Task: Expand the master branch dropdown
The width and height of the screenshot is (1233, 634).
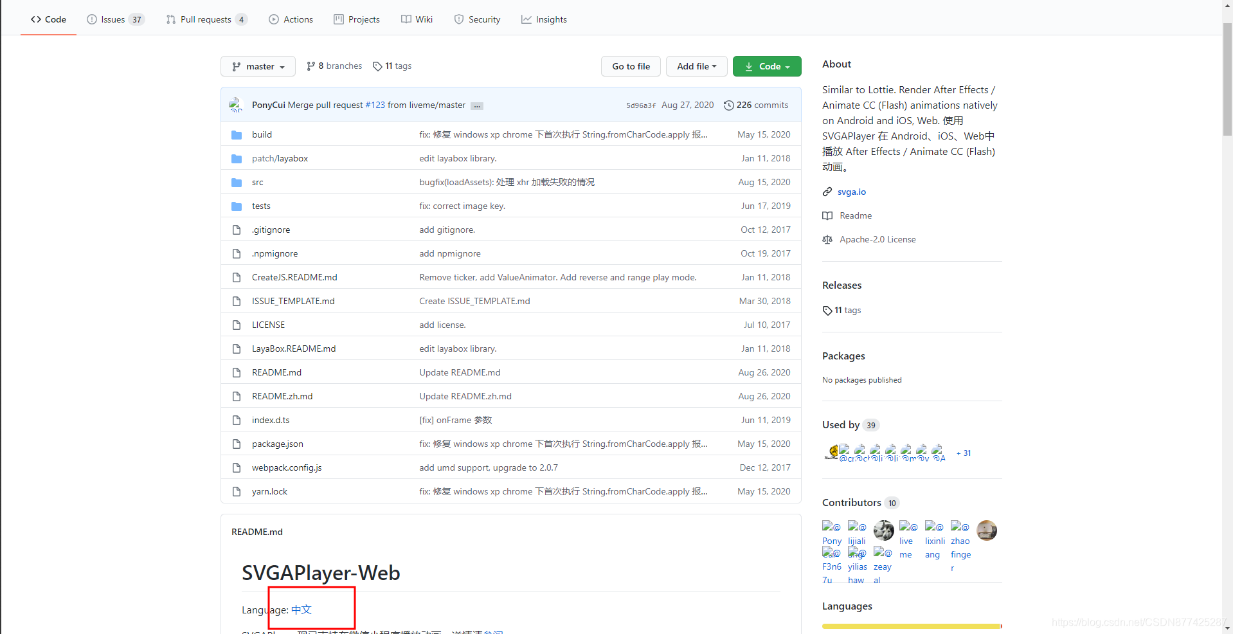Action: 258,66
